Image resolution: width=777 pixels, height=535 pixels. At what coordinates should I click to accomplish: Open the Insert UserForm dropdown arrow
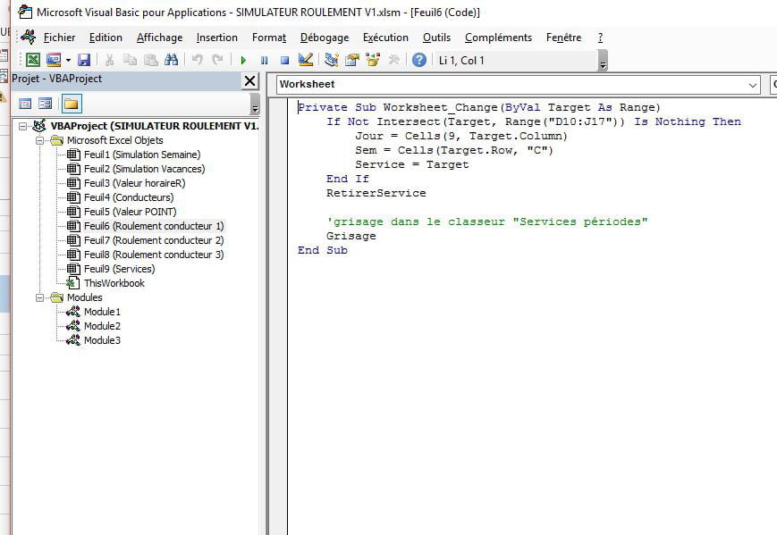tap(68, 61)
